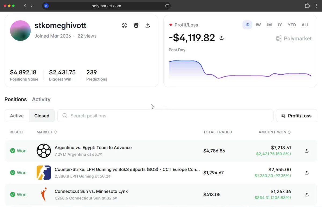Image resolution: width=322 pixels, height=207 pixels.
Task: Share the Counter-Strike LPH Gaming position
Action: point(307,172)
